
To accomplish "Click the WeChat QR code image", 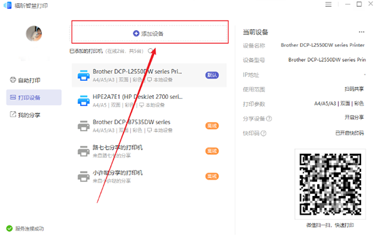I will click(x=330, y=184).
